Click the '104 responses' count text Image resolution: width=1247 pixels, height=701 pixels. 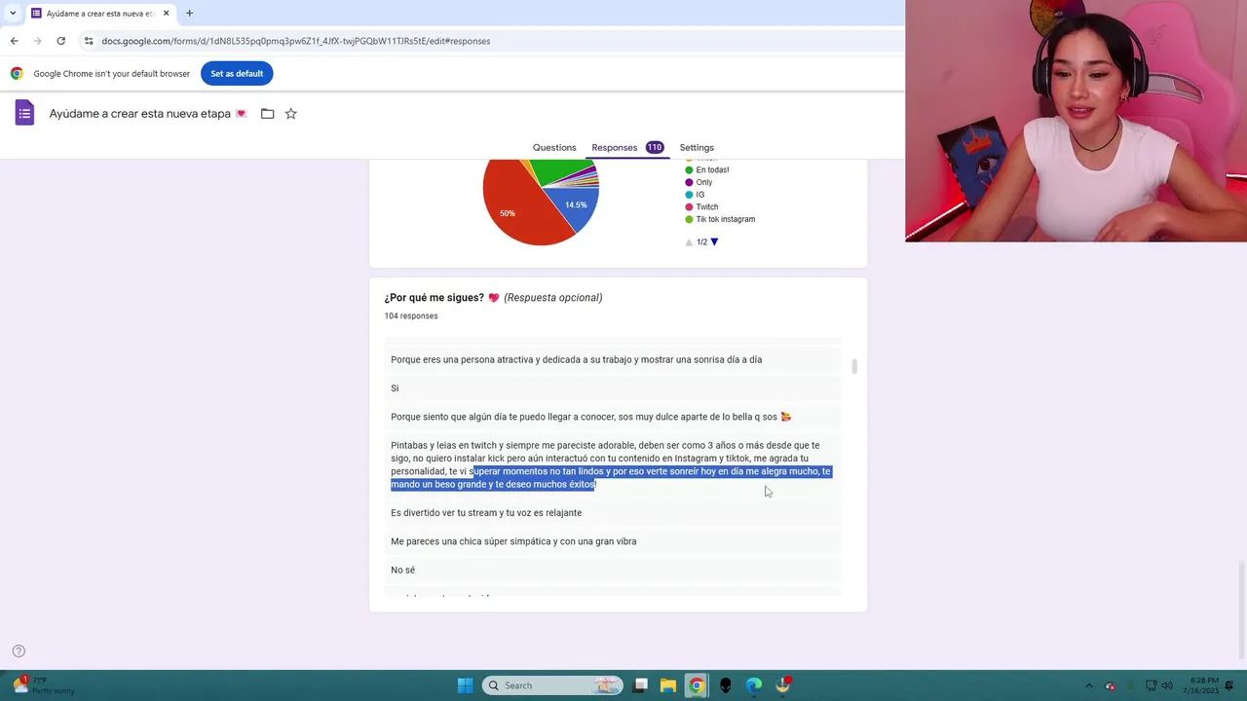[x=411, y=315]
